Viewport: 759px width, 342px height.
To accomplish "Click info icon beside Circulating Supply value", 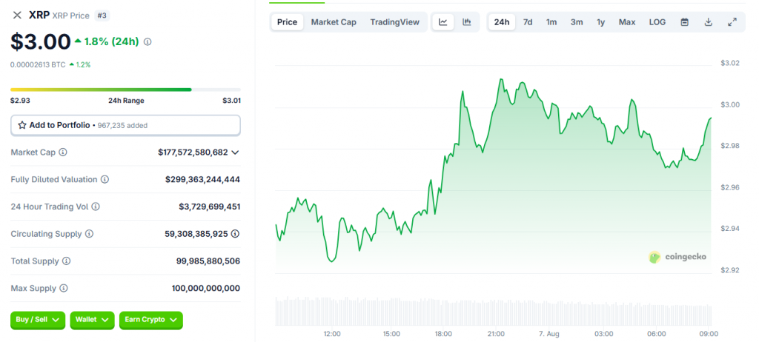I will (x=235, y=234).
